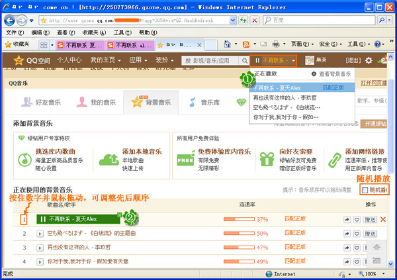Open the 文件(F) menu

(x=15, y=32)
